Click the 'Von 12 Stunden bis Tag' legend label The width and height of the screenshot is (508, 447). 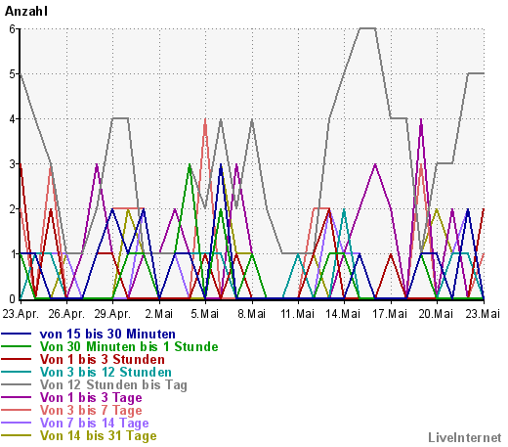[113, 384]
